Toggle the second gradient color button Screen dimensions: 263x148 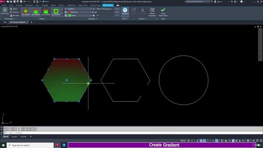pos(66,16)
